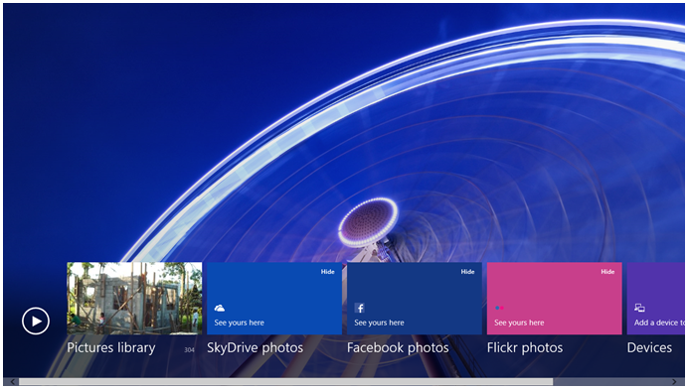Hide the SkyDrive photos tile
The height and width of the screenshot is (390, 688).
[x=327, y=272]
